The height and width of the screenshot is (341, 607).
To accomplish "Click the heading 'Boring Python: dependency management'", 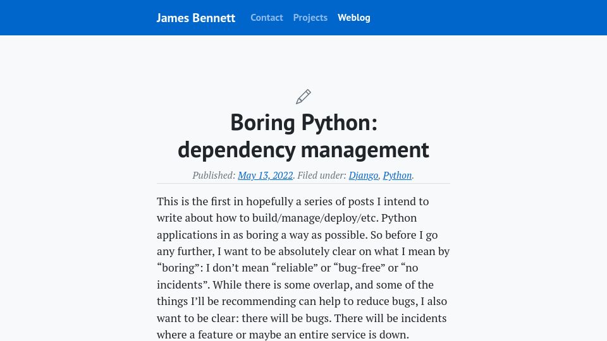I will point(303,136).
